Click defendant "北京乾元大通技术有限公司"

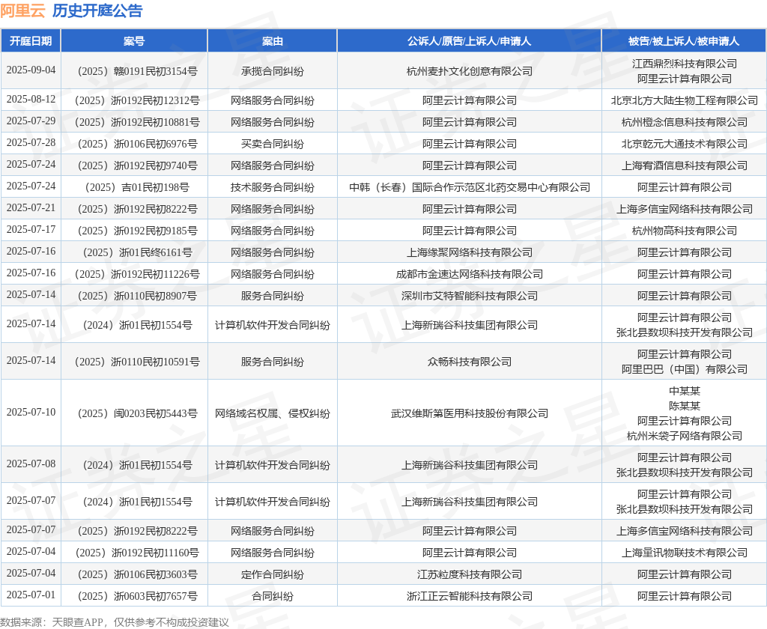coord(684,145)
